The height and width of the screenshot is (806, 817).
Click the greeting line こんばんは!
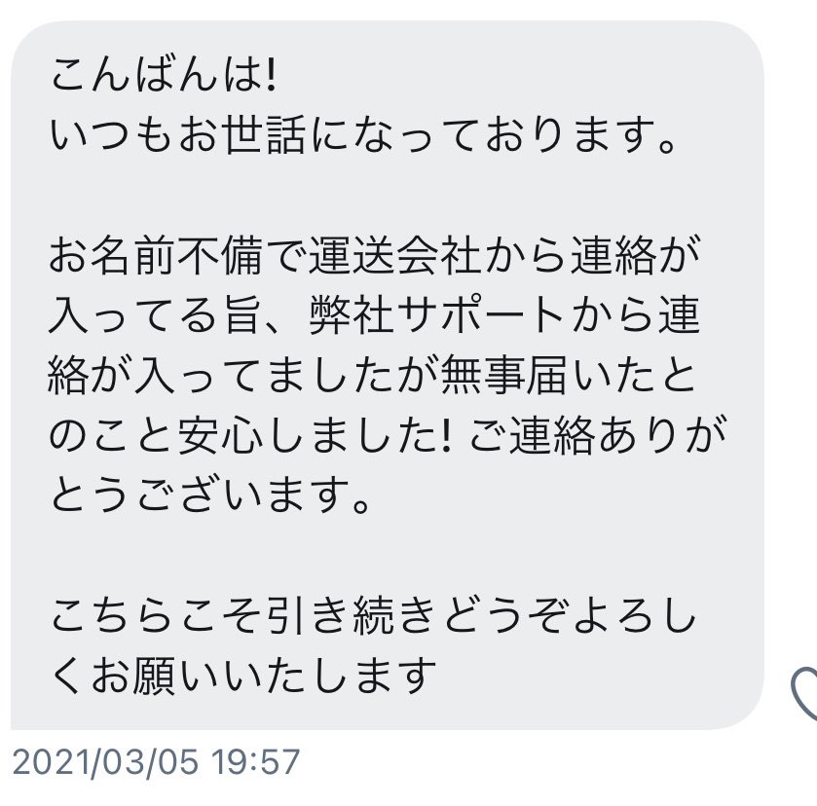163,77
